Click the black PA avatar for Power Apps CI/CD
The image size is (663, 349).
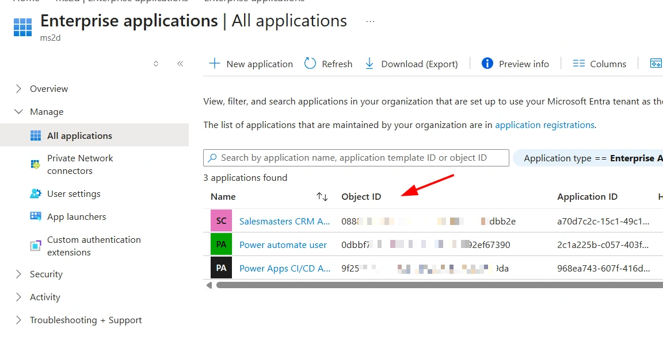click(221, 268)
